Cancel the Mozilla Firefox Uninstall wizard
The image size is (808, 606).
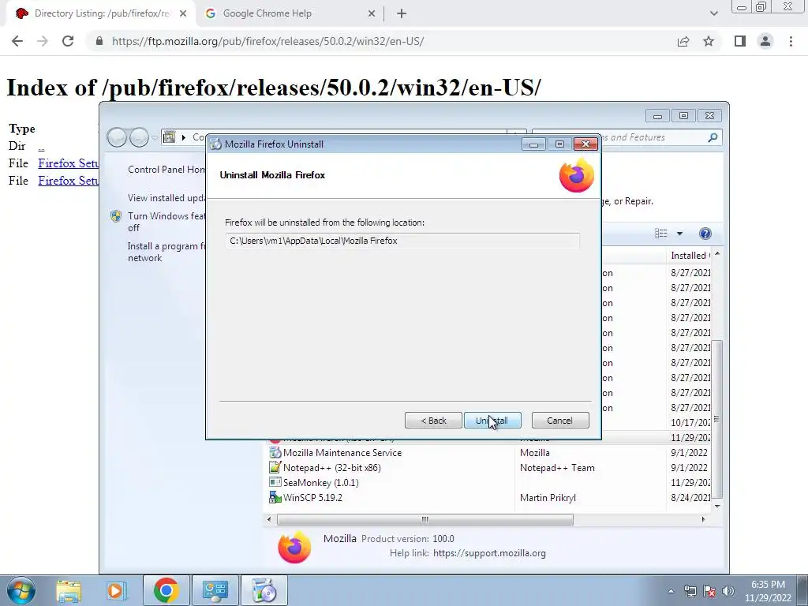560,421
